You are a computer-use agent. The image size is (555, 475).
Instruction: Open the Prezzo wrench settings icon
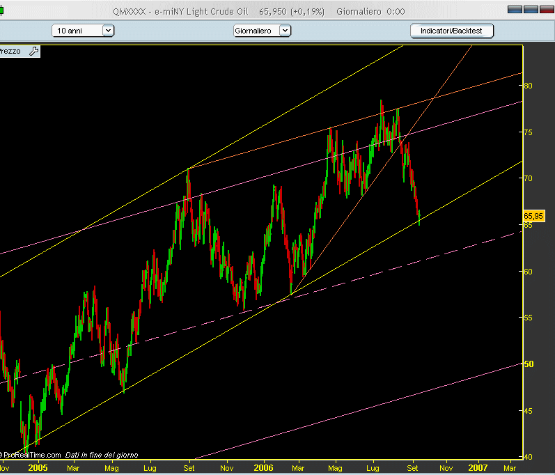33,52
